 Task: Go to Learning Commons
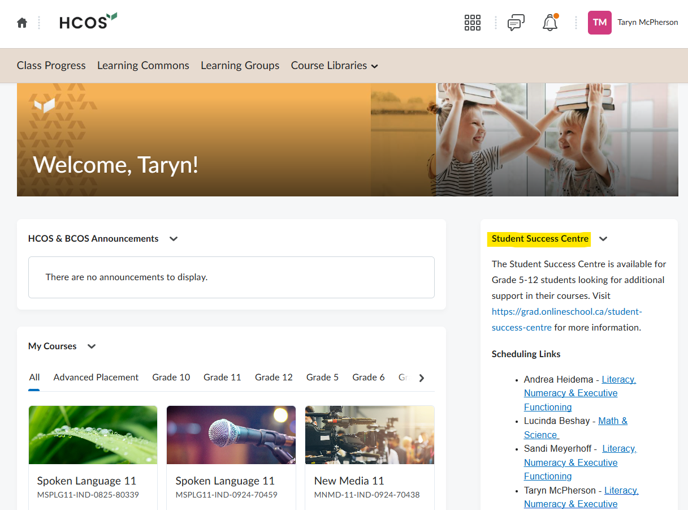pos(143,66)
